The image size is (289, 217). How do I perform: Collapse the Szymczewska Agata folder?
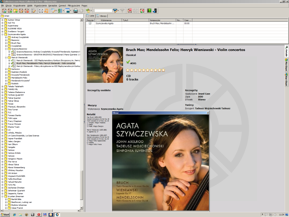[x=3, y=34]
